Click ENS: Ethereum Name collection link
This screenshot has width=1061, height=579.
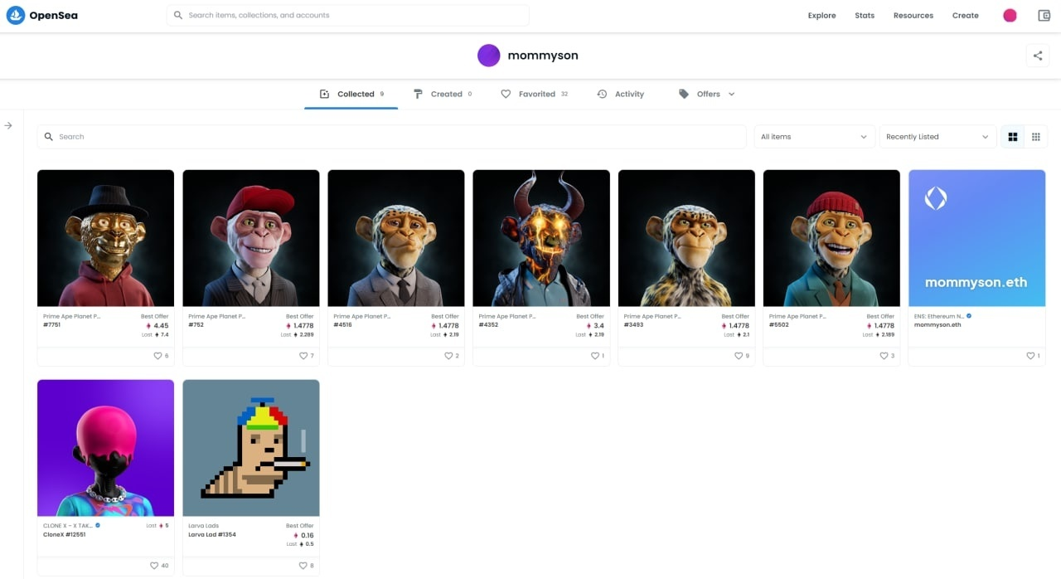tap(938, 316)
